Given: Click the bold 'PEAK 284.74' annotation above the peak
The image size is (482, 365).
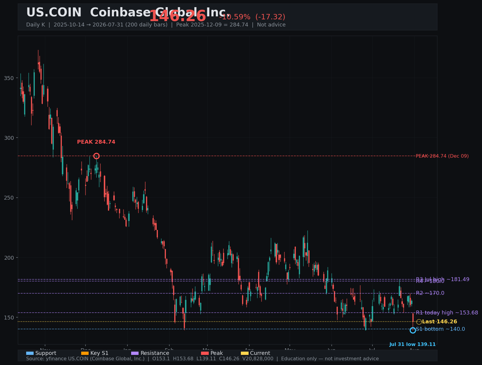Looking at the screenshot, I should (96, 142).
